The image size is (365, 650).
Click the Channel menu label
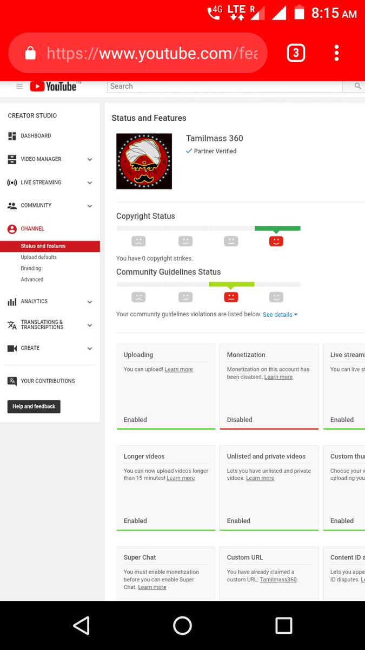tap(32, 229)
